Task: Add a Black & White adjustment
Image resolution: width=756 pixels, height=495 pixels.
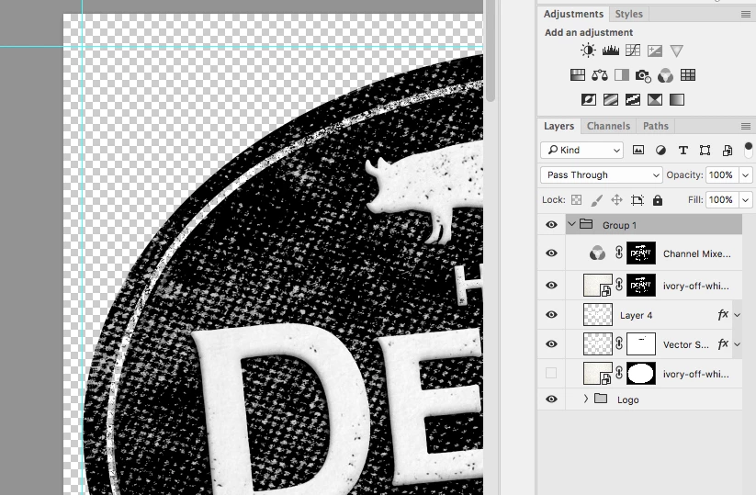Action: pyautogui.click(x=622, y=74)
